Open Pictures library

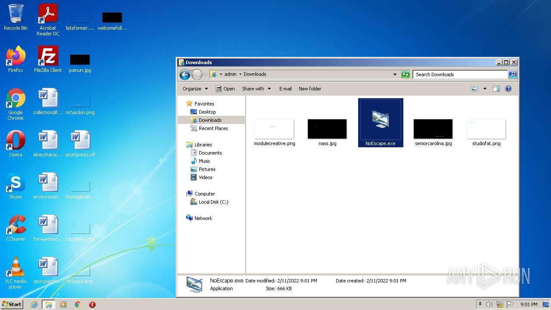coord(207,169)
